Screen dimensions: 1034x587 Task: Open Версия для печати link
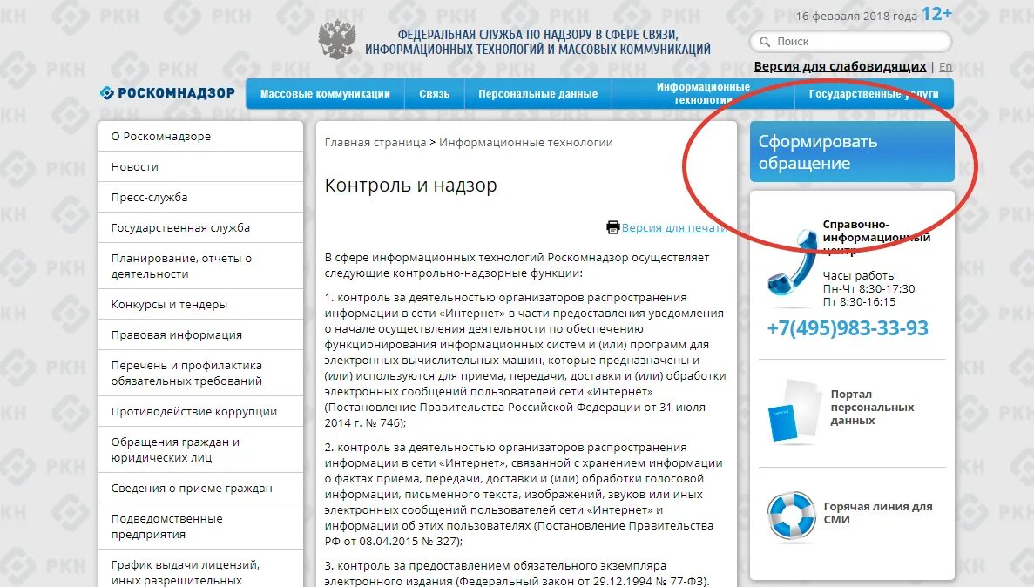(674, 227)
